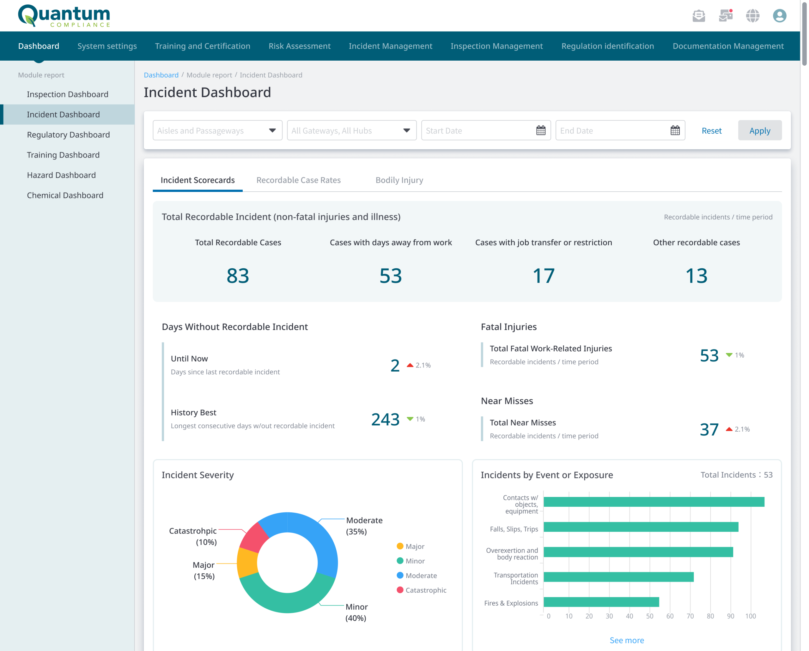Screen dimensions: 809x651
Task: Click the Contacts w/ objects, equipment bar
Action: (x=654, y=502)
